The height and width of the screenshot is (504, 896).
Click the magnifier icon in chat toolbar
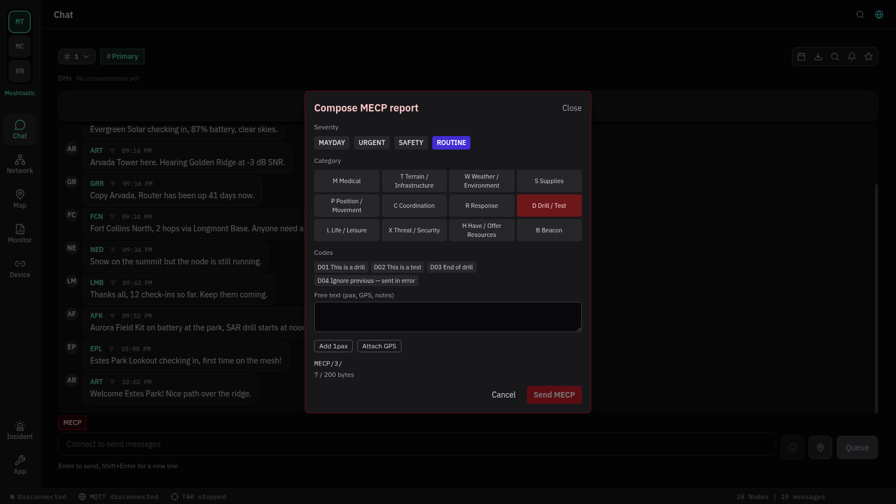[x=835, y=57]
